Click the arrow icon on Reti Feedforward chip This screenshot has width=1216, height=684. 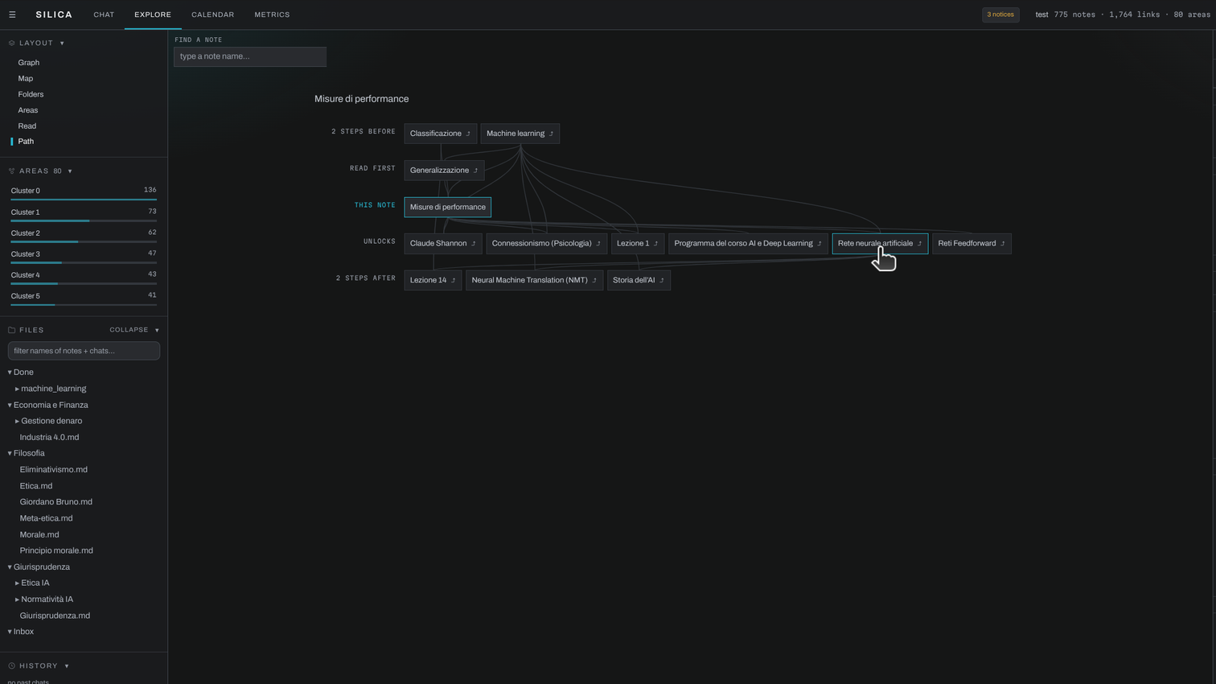click(1002, 244)
